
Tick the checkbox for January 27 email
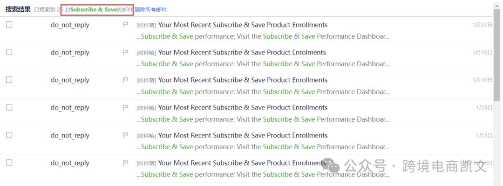(x=9, y=24)
